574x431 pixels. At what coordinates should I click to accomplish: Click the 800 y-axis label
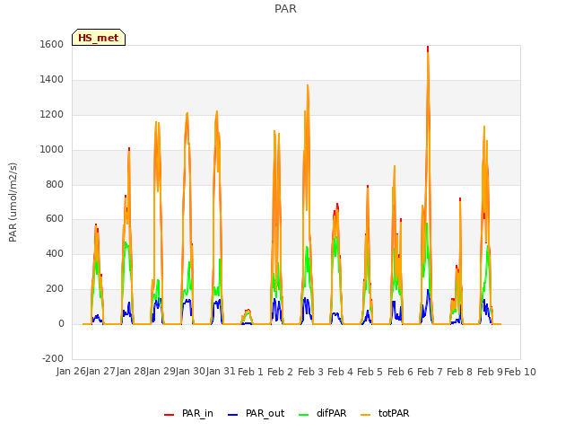(x=55, y=184)
